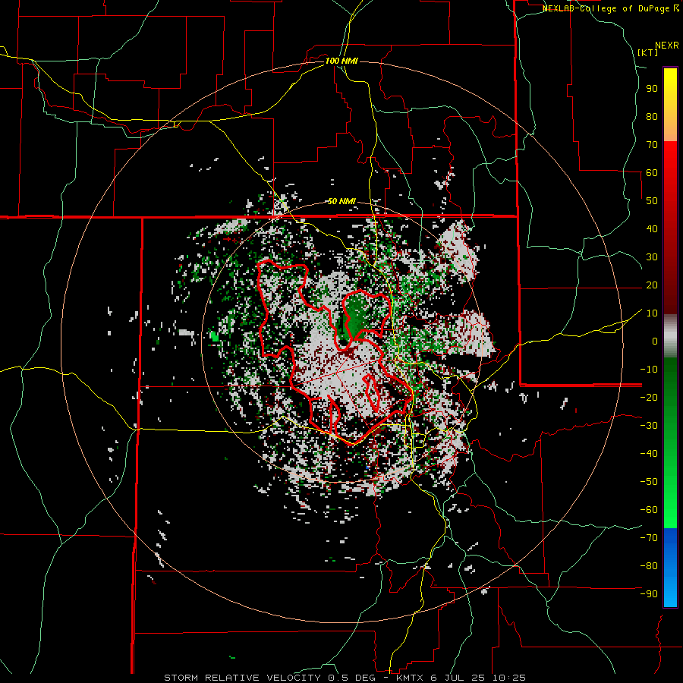Viewport: 683px width, 683px height.
Task: Click the 50 value on the velocity scale
Action: click(652, 201)
